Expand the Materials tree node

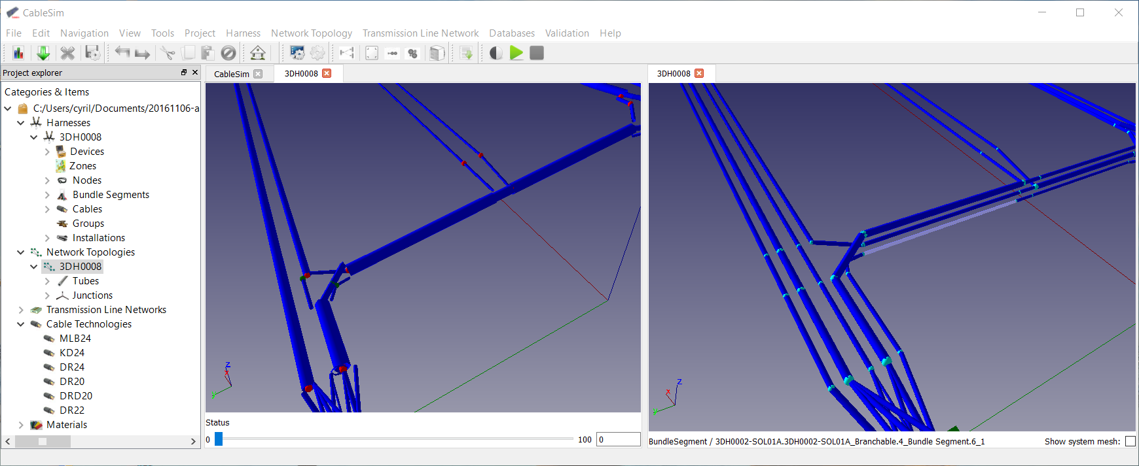tap(21, 425)
